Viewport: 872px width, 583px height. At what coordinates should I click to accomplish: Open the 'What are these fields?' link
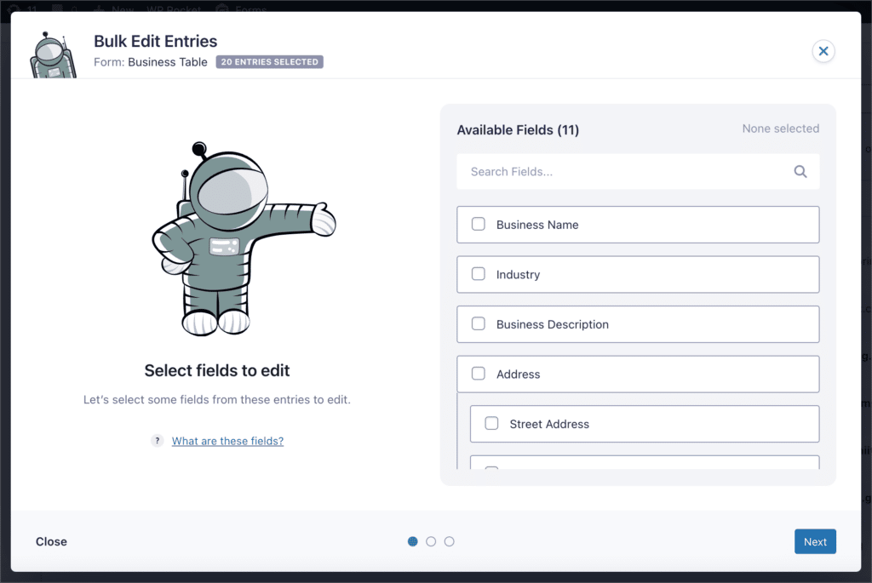click(227, 441)
